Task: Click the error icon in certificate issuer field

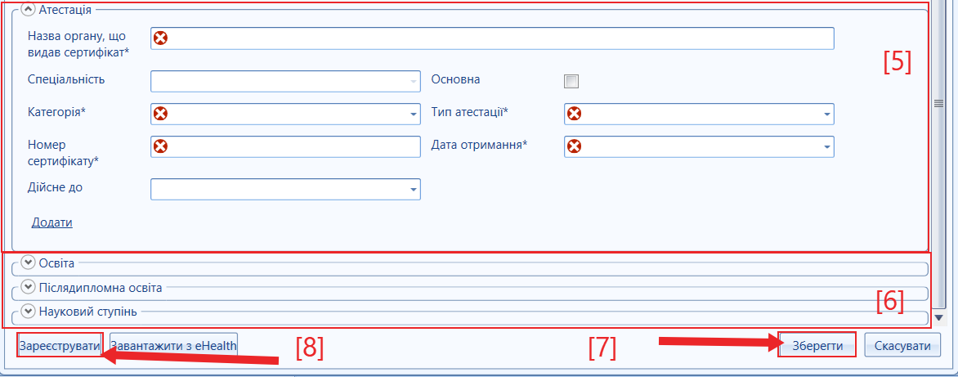Action: click(160, 38)
